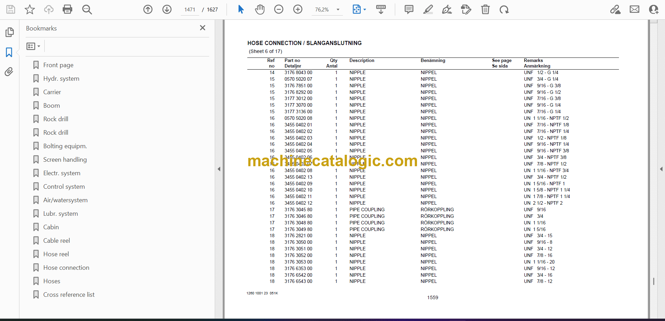This screenshot has width=665, height=321.
Task: Open the Screen handling bookmark
Action: click(x=65, y=160)
